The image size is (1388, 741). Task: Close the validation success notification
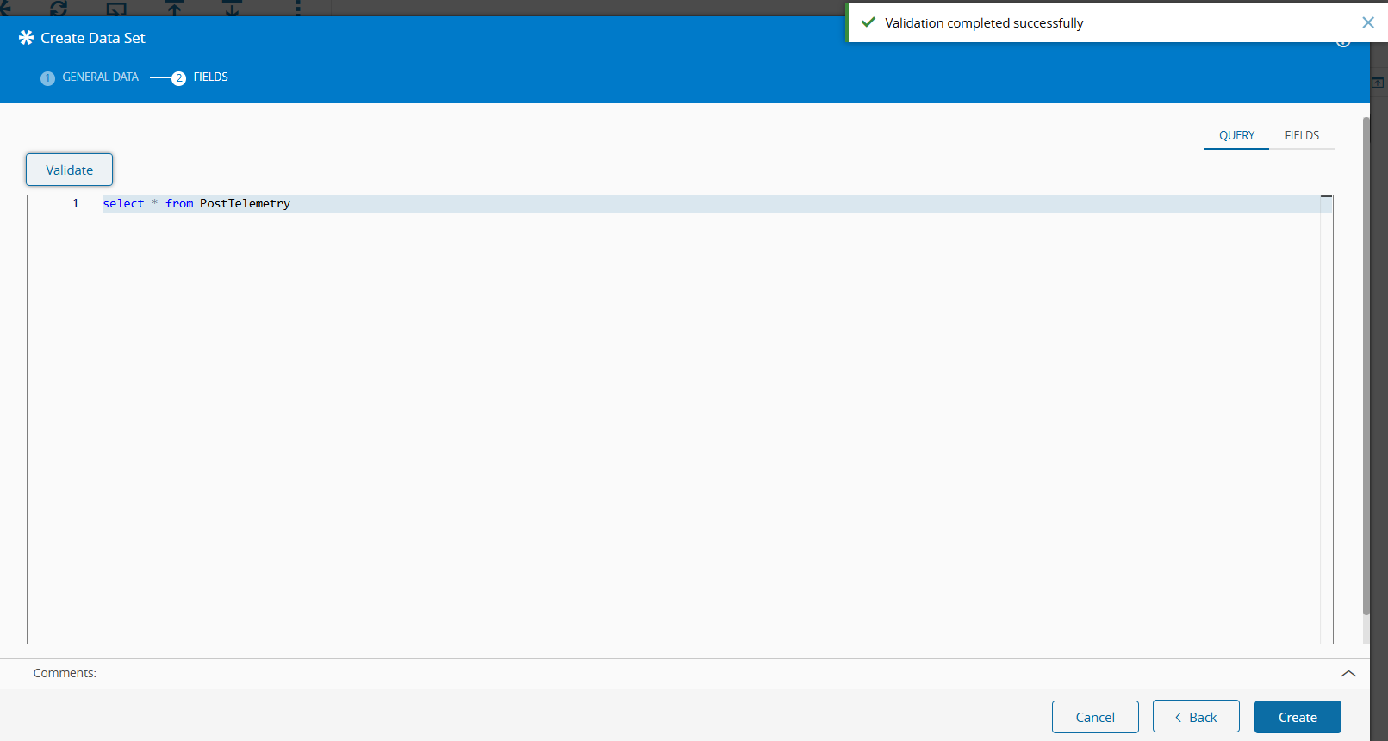coord(1367,22)
